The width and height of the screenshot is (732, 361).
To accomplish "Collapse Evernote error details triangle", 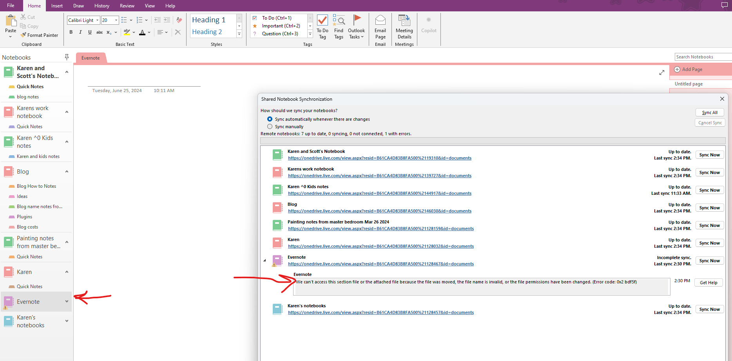I will pyautogui.click(x=265, y=260).
